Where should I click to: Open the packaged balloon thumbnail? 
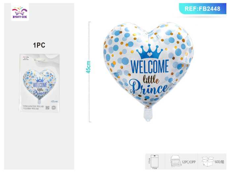(x=39, y=83)
